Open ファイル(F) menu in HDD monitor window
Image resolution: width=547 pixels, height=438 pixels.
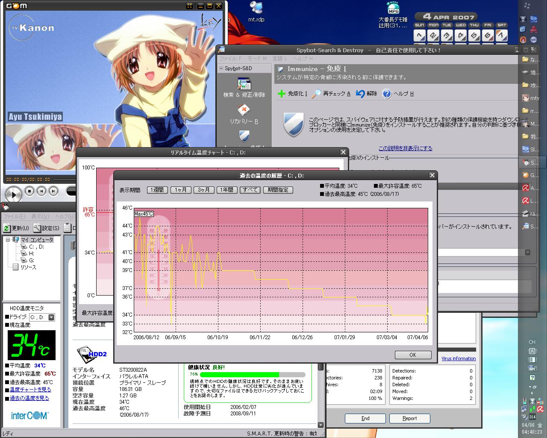(x=14, y=216)
